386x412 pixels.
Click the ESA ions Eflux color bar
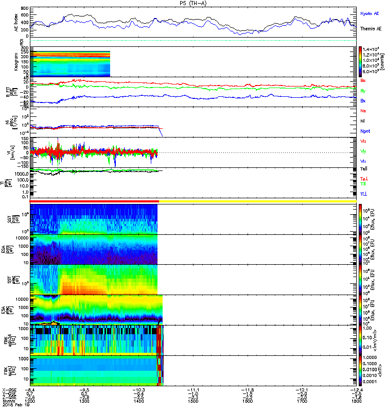click(360, 250)
